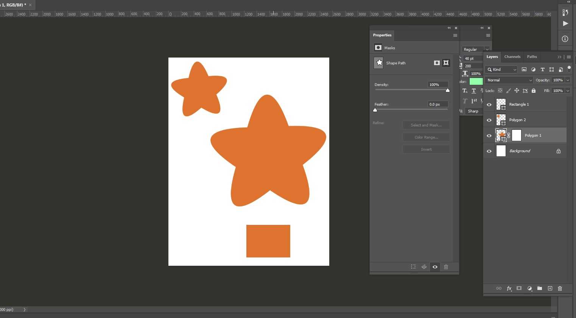Open the Layers panel flyout menu
The image size is (576, 318).
tap(569, 57)
